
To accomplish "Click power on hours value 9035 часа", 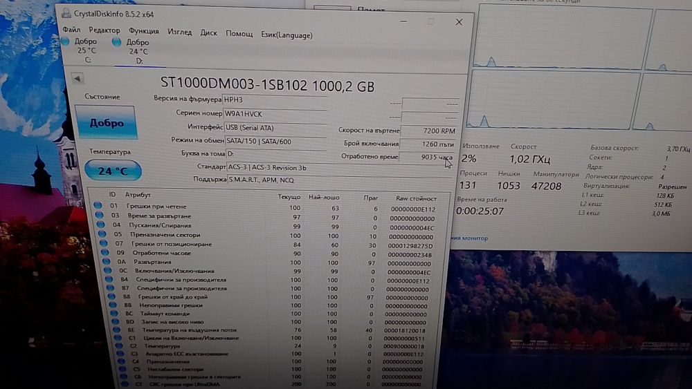I will point(427,157).
